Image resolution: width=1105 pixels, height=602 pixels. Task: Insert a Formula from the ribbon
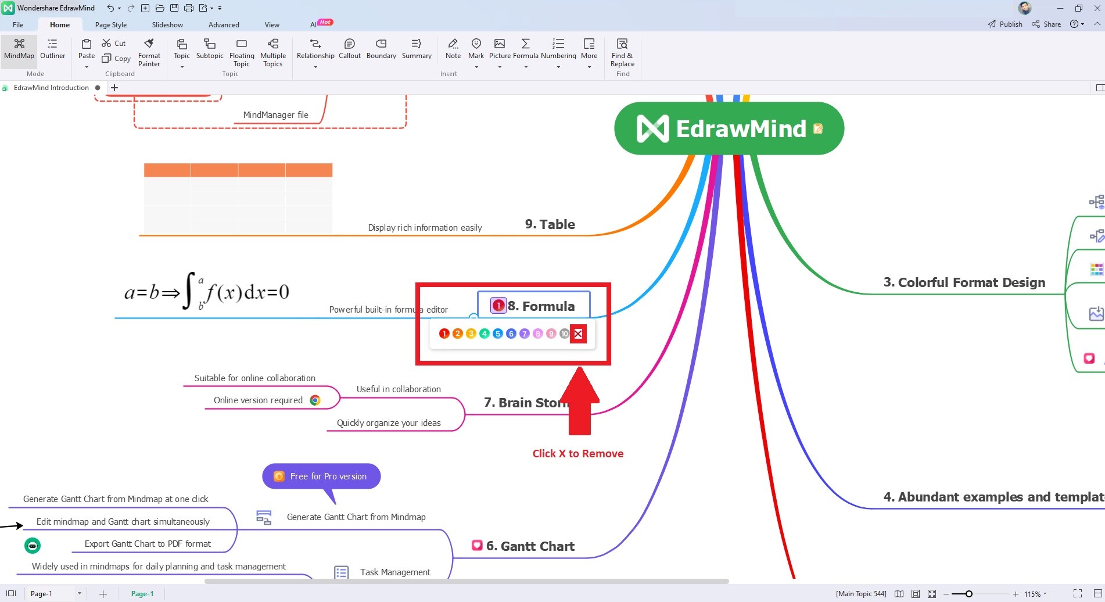(x=526, y=49)
